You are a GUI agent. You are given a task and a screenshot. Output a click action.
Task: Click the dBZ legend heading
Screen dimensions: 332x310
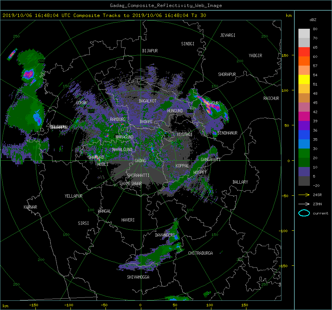point(313,20)
